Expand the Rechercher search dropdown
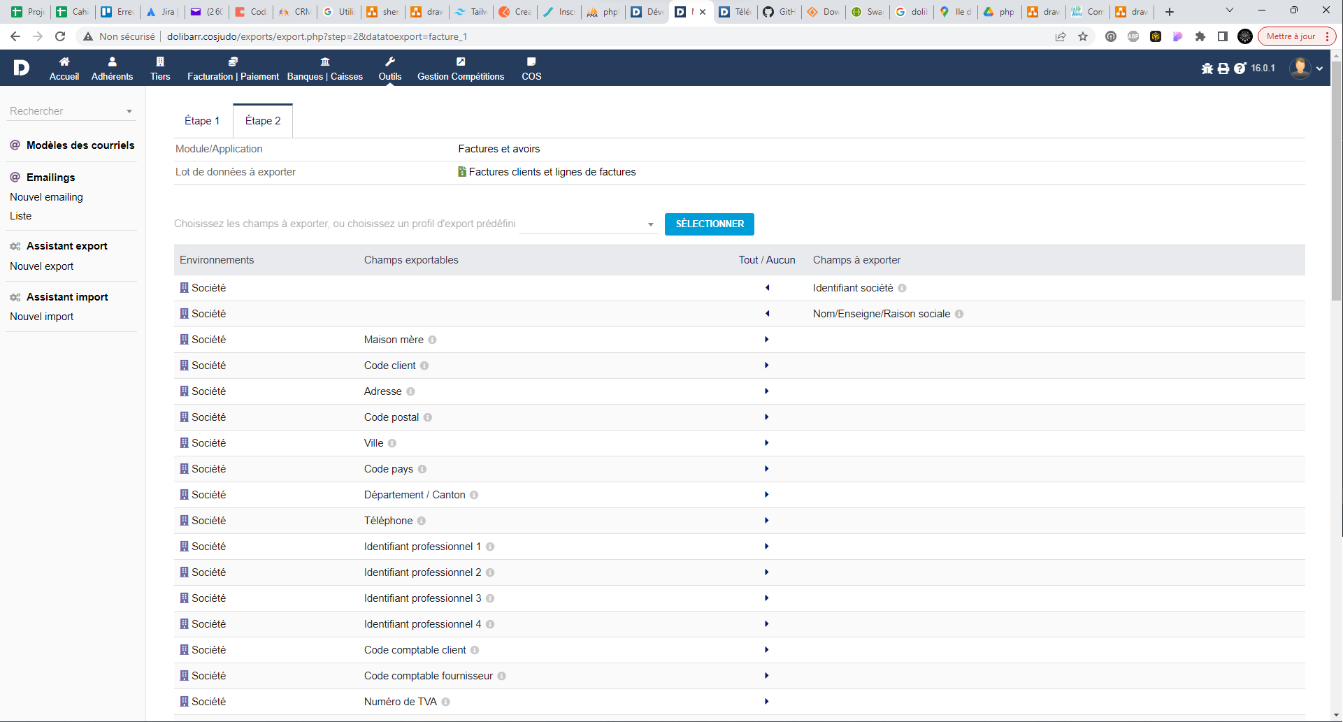This screenshot has width=1343, height=722. [x=129, y=111]
